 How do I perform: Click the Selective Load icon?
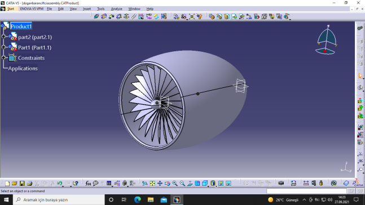pos(271,16)
